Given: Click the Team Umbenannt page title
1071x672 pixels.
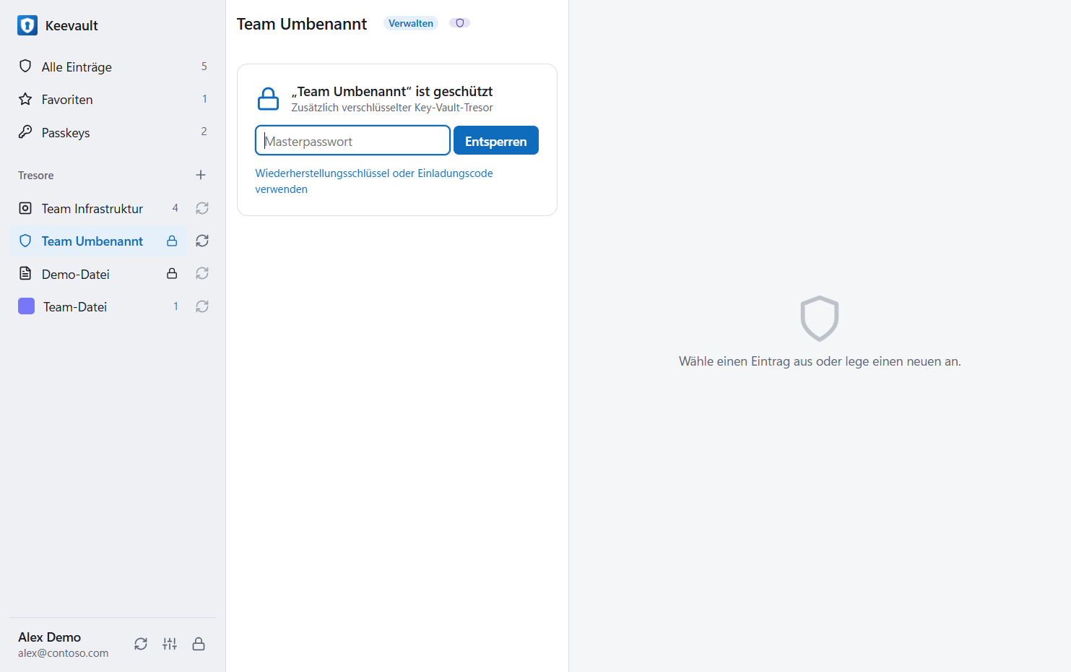Looking at the screenshot, I should [302, 24].
